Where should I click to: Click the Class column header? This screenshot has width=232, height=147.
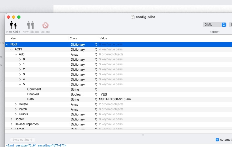[73, 38]
